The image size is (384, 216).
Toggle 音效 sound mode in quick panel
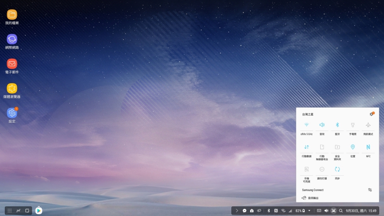(x=322, y=125)
